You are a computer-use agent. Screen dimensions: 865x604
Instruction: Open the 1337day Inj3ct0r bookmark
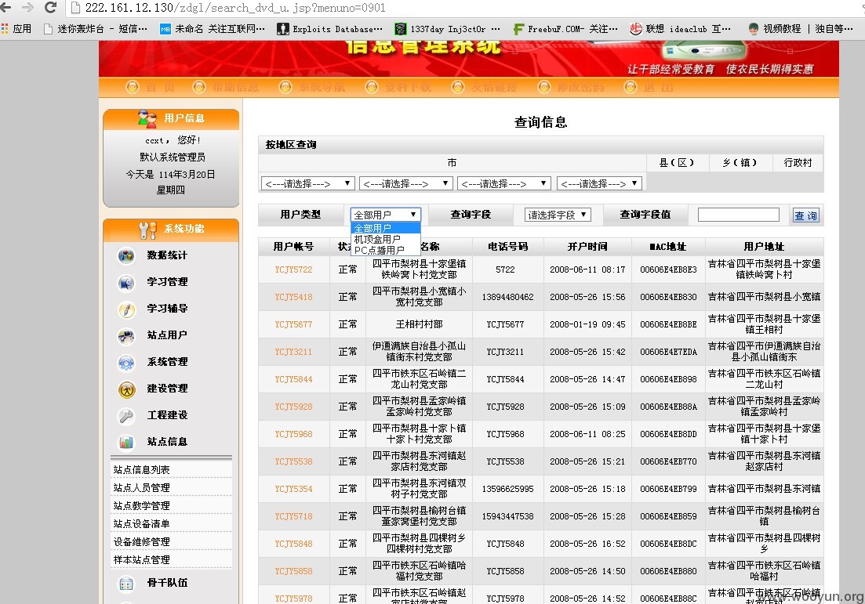click(x=447, y=29)
